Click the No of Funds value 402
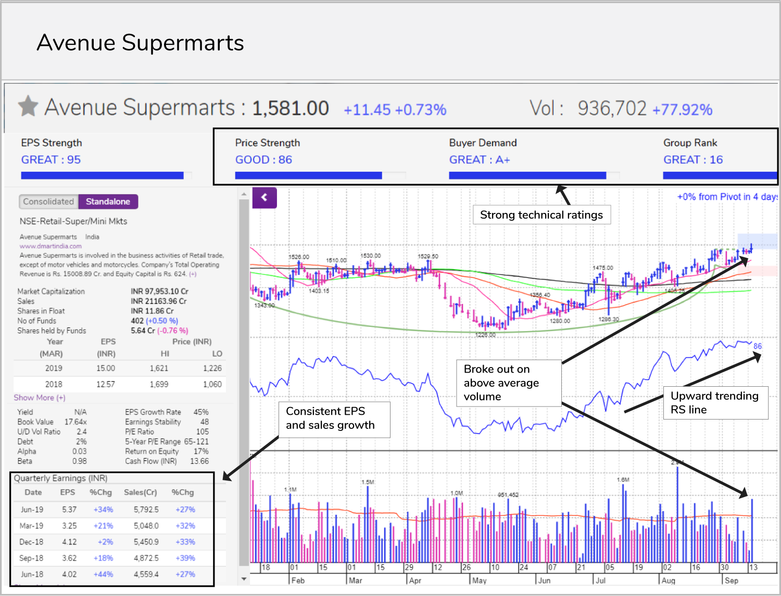Screen dimensions: 781x596 (137, 321)
